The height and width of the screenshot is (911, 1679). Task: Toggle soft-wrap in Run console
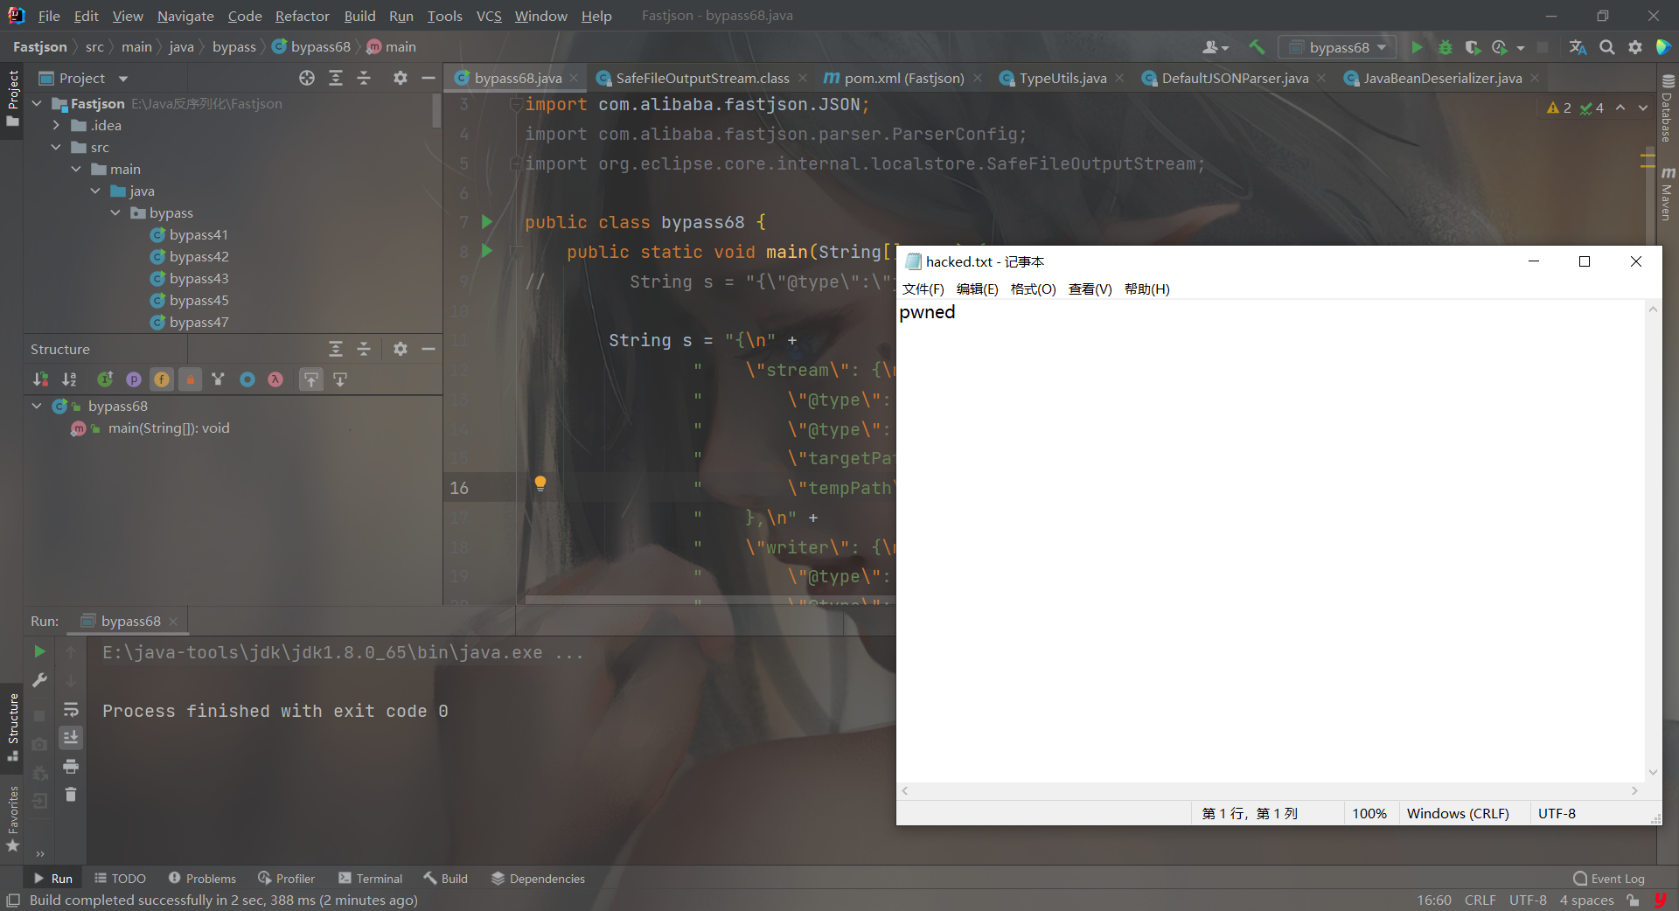coord(71,709)
